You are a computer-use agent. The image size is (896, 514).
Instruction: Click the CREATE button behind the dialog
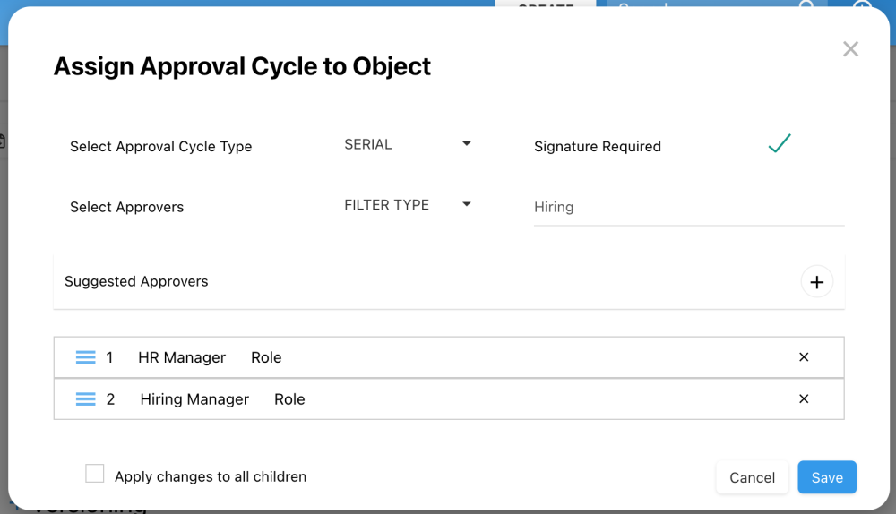(x=546, y=5)
